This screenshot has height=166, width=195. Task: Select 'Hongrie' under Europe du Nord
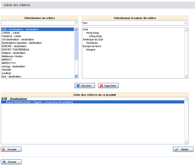[91, 50]
